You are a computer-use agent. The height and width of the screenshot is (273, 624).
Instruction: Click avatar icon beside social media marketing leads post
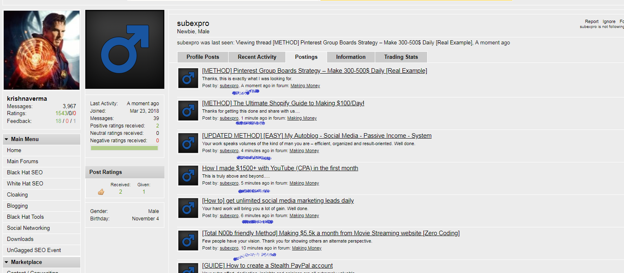point(188,208)
